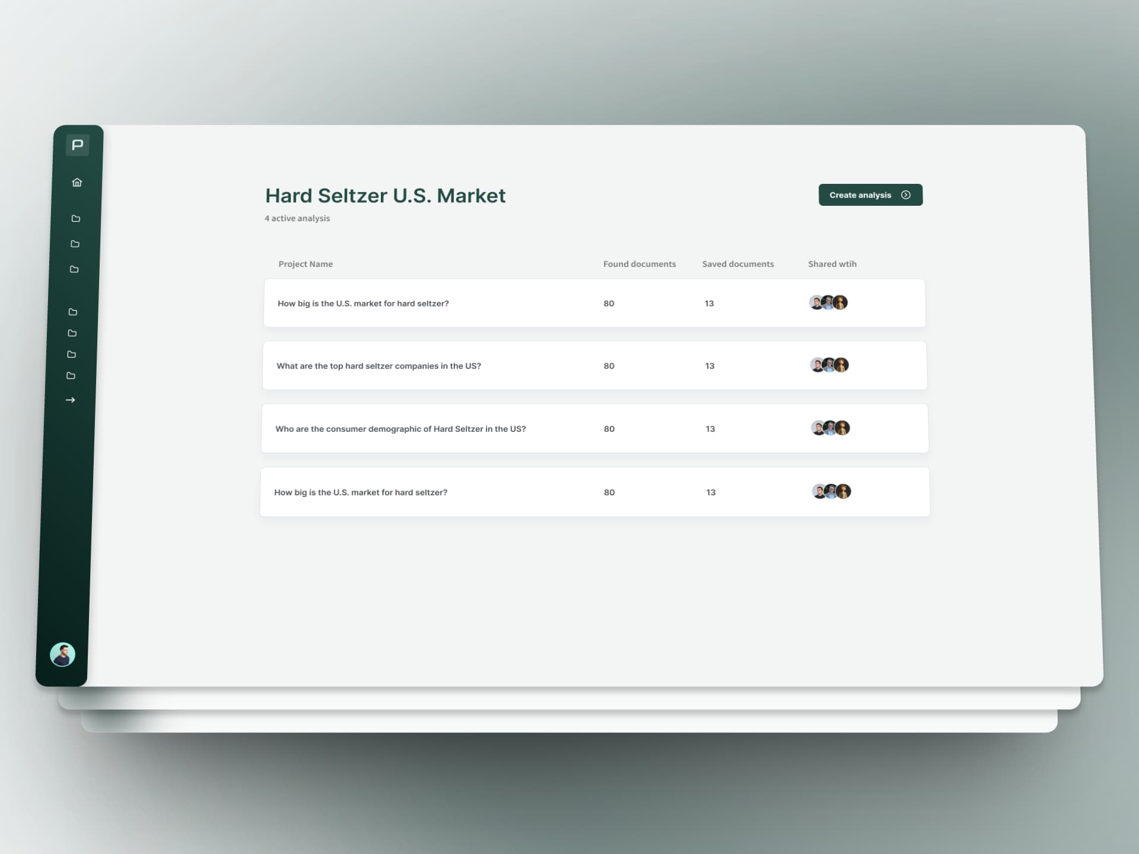Screen dimensions: 1139x854
Task: Click the circled chevron inside Create analysis
Action: click(x=905, y=195)
